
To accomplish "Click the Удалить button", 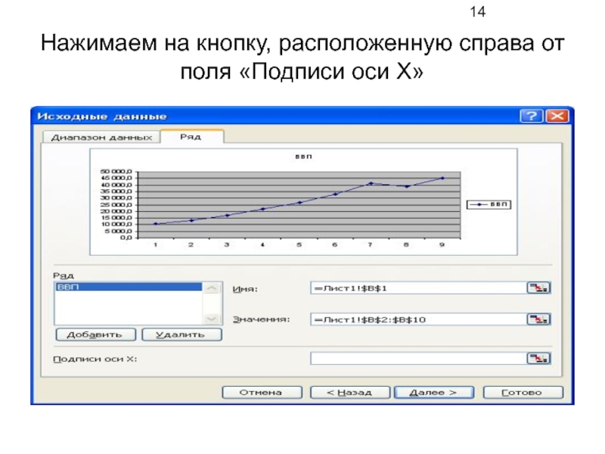I will coord(181,334).
